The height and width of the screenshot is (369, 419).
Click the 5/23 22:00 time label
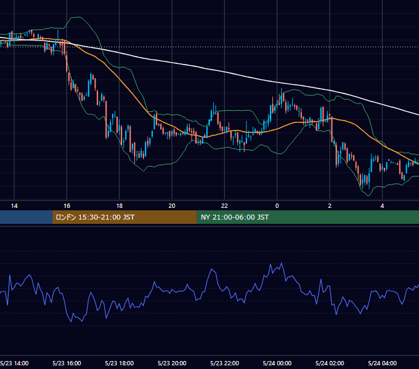pyautogui.click(x=225, y=363)
